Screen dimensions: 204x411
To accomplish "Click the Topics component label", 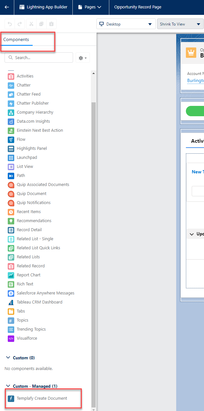I will [x=23, y=320].
